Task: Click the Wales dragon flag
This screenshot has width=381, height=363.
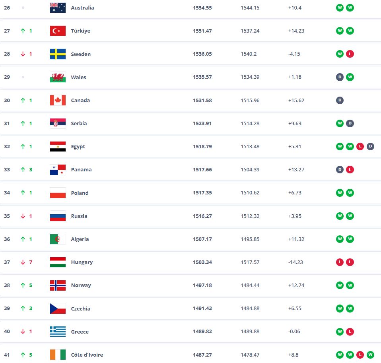Action: (x=58, y=77)
